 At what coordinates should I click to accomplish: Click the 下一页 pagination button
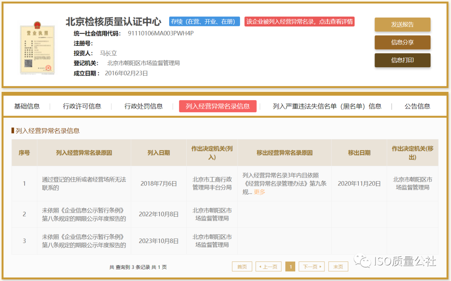[x=311, y=266]
